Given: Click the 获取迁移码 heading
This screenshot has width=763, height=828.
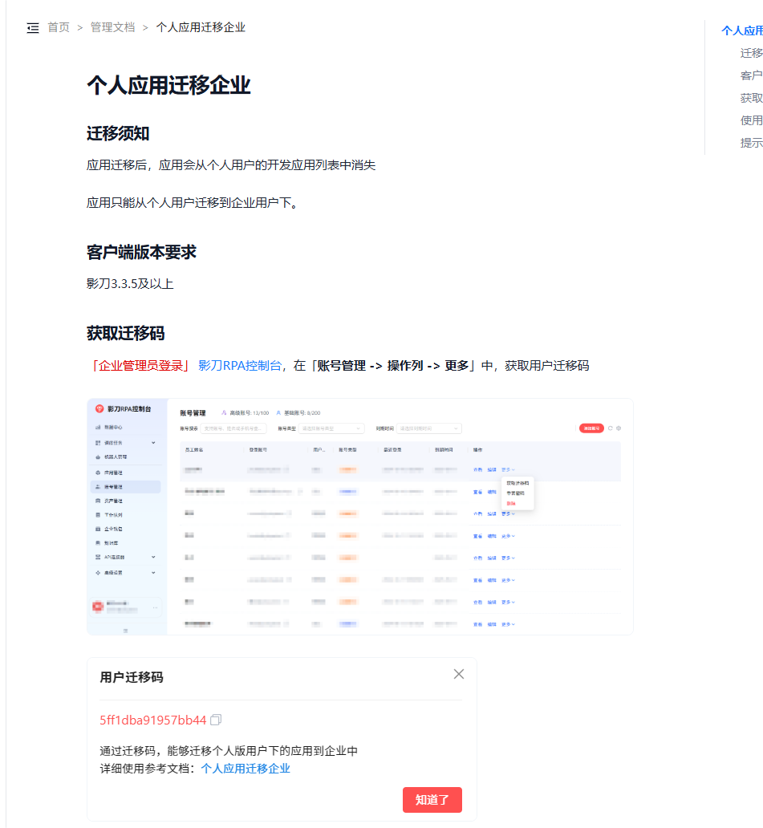Looking at the screenshot, I should (126, 334).
